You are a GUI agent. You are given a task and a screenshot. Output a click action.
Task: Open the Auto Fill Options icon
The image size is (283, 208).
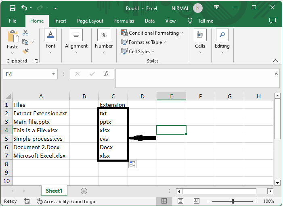(132, 164)
